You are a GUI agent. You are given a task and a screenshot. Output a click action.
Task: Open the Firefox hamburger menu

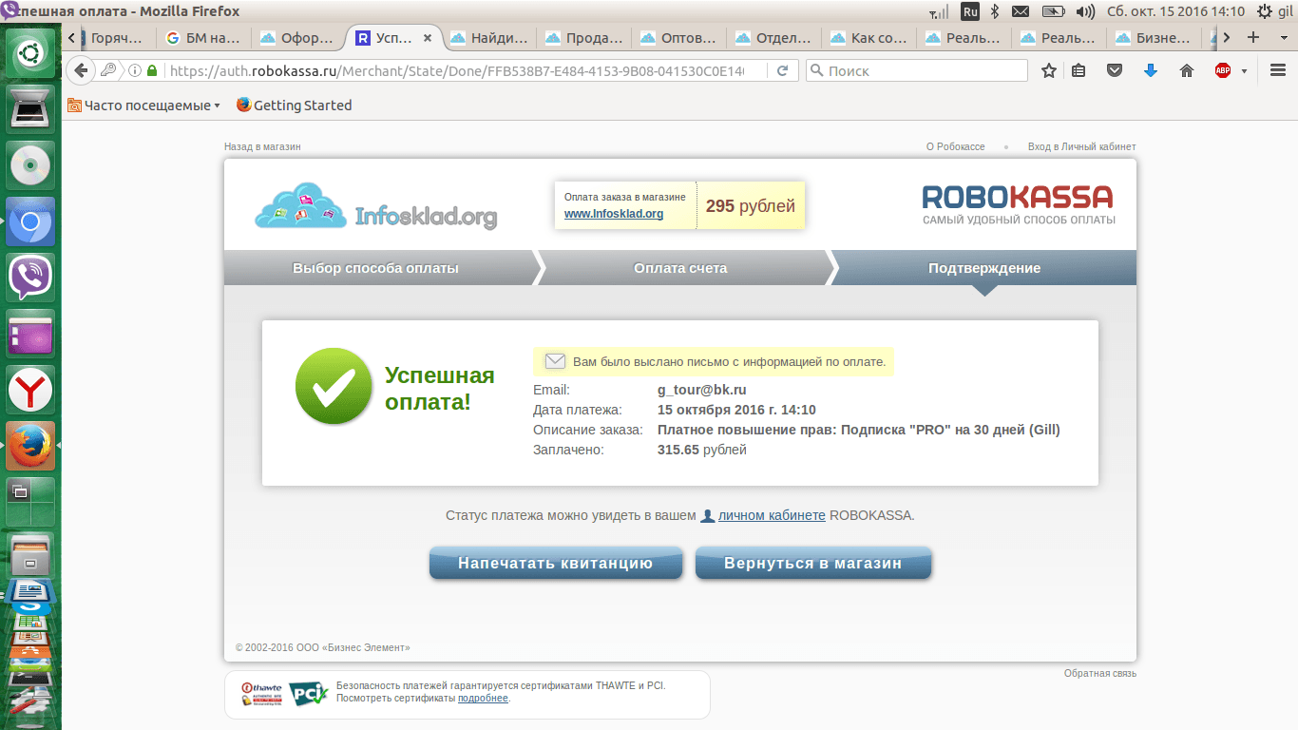[1278, 70]
